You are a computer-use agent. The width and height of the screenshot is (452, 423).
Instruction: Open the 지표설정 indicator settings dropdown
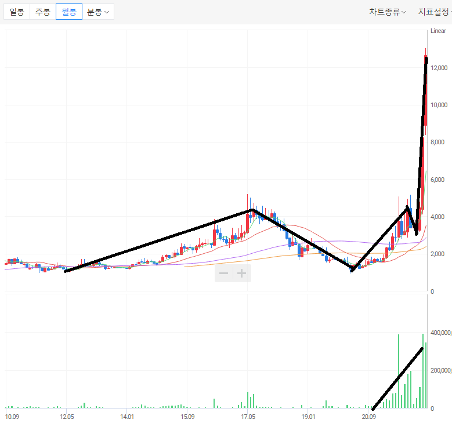point(435,12)
